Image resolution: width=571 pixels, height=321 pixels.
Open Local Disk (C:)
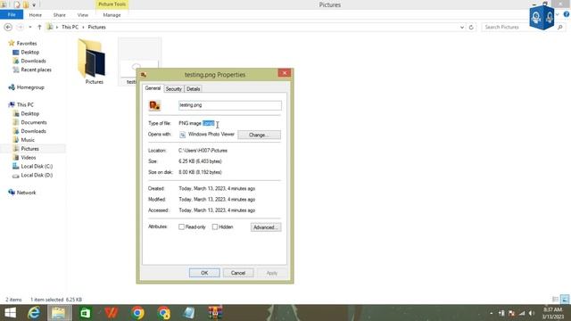click(x=37, y=166)
